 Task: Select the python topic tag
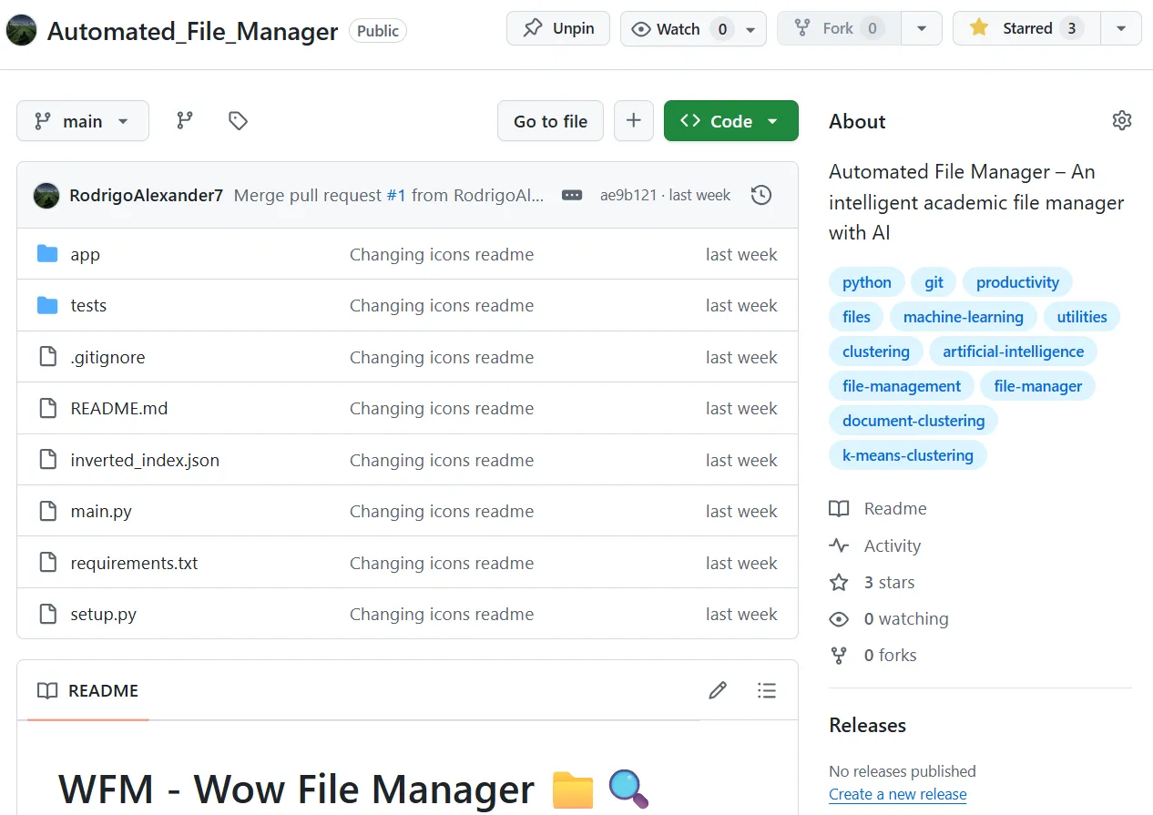(867, 282)
